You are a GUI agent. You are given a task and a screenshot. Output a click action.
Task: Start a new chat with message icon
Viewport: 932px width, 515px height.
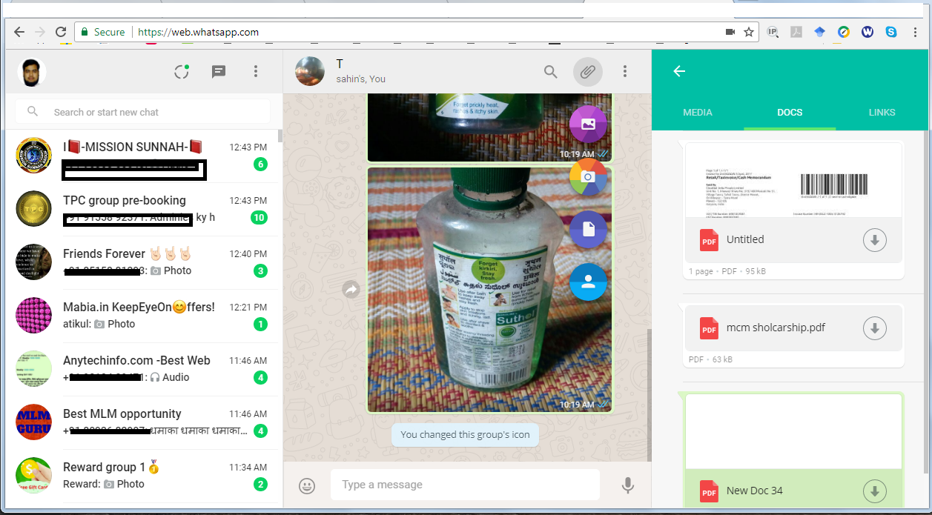(x=219, y=72)
